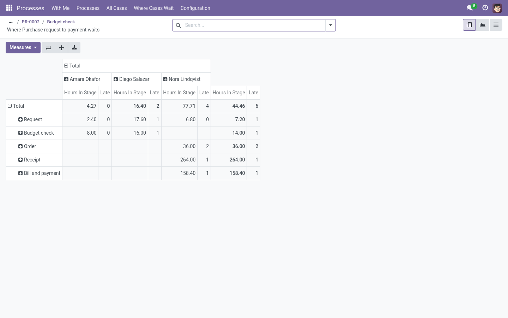
Task: Focus the Search input field
Action: click(x=254, y=25)
